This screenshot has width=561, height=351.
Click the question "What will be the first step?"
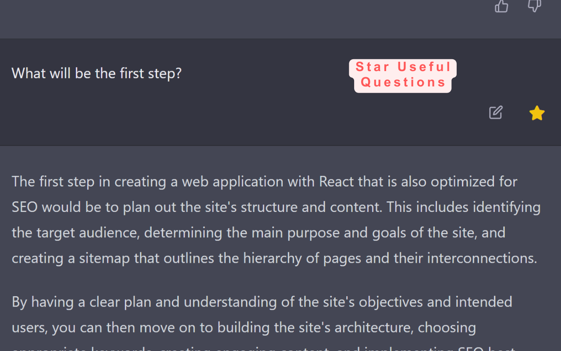point(96,73)
